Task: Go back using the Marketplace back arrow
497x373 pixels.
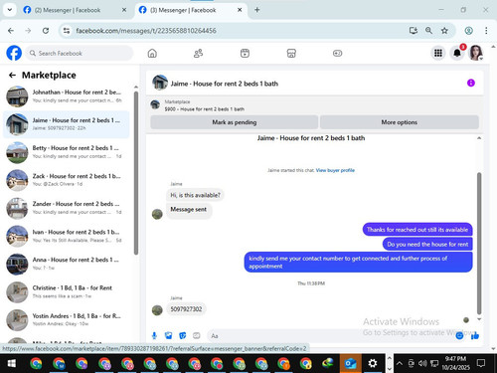Action: click(x=12, y=76)
